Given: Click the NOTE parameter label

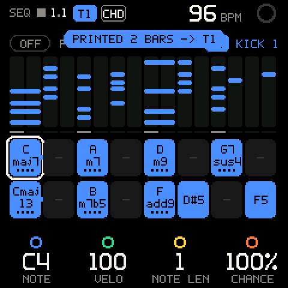Looking at the screenshot, I should [x=37, y=279].
